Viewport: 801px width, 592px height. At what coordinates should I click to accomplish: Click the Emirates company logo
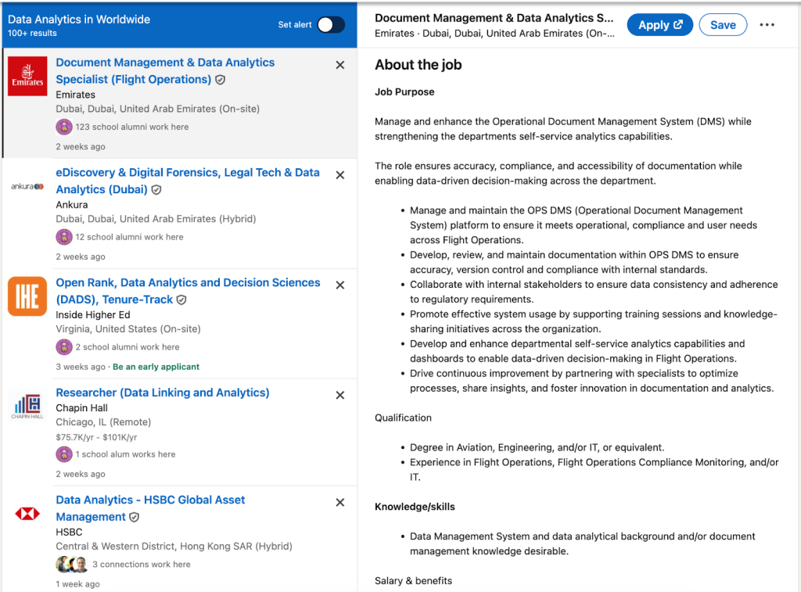pos(27,76)
